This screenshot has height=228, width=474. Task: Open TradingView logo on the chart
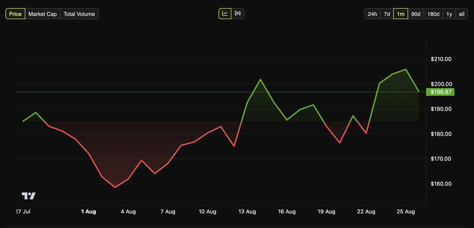(x=28, y=196)
